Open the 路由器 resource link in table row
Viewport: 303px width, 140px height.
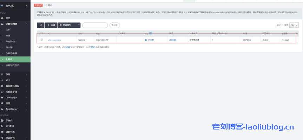(173, 40)
